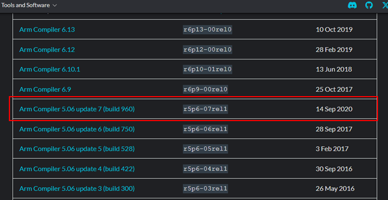Expand the Tools and Software menu

click(29, 5)
